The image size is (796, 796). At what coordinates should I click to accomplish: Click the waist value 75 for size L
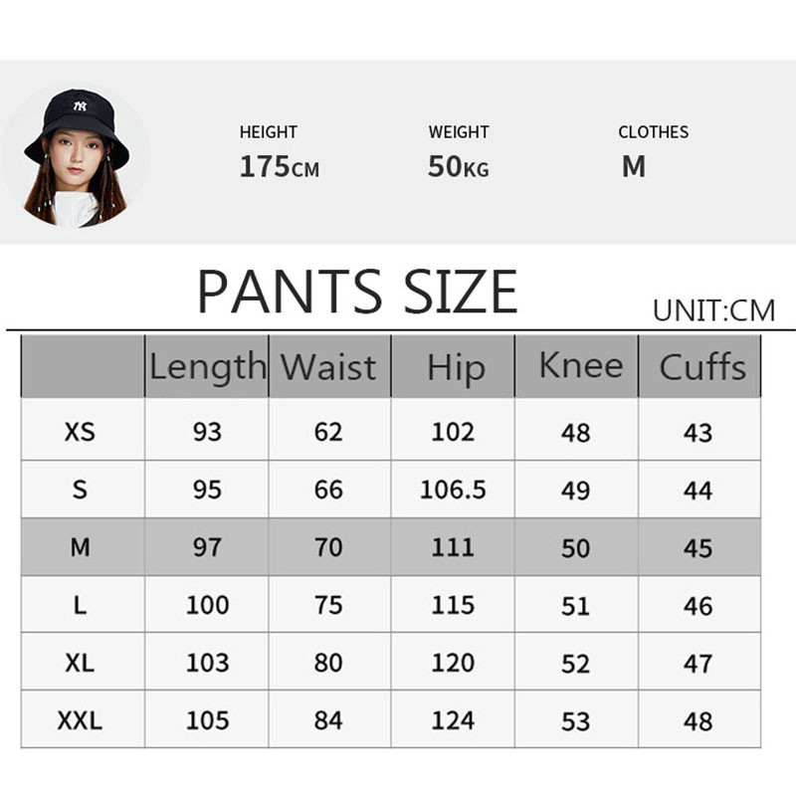[328, 605]
